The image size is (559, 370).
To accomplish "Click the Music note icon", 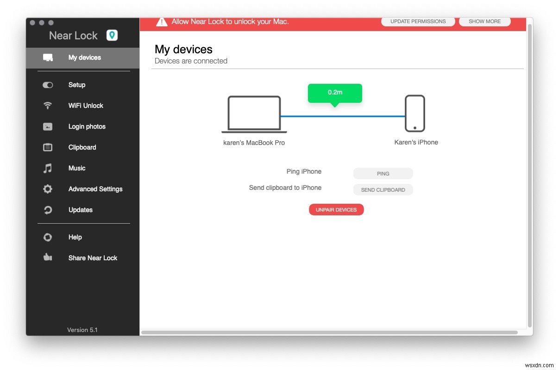I will (48, 168).
